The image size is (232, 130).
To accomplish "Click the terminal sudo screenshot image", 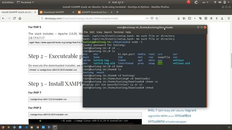I will 85,122.
